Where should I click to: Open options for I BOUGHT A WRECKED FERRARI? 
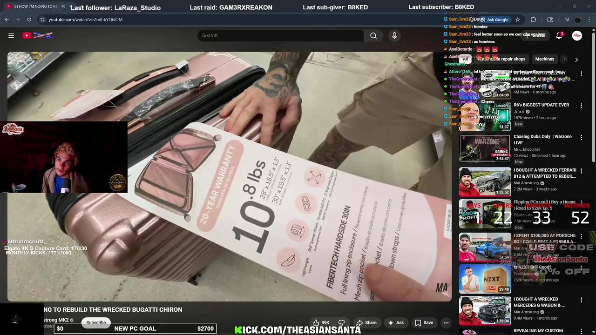pos(581,171)
